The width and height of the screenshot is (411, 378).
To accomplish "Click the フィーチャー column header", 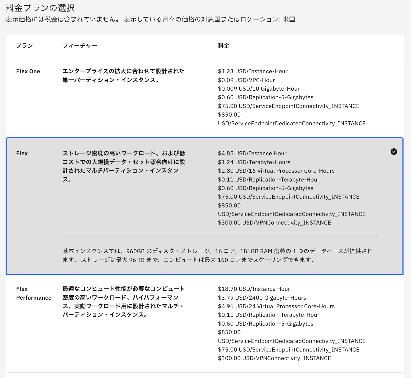I will 80,46.
